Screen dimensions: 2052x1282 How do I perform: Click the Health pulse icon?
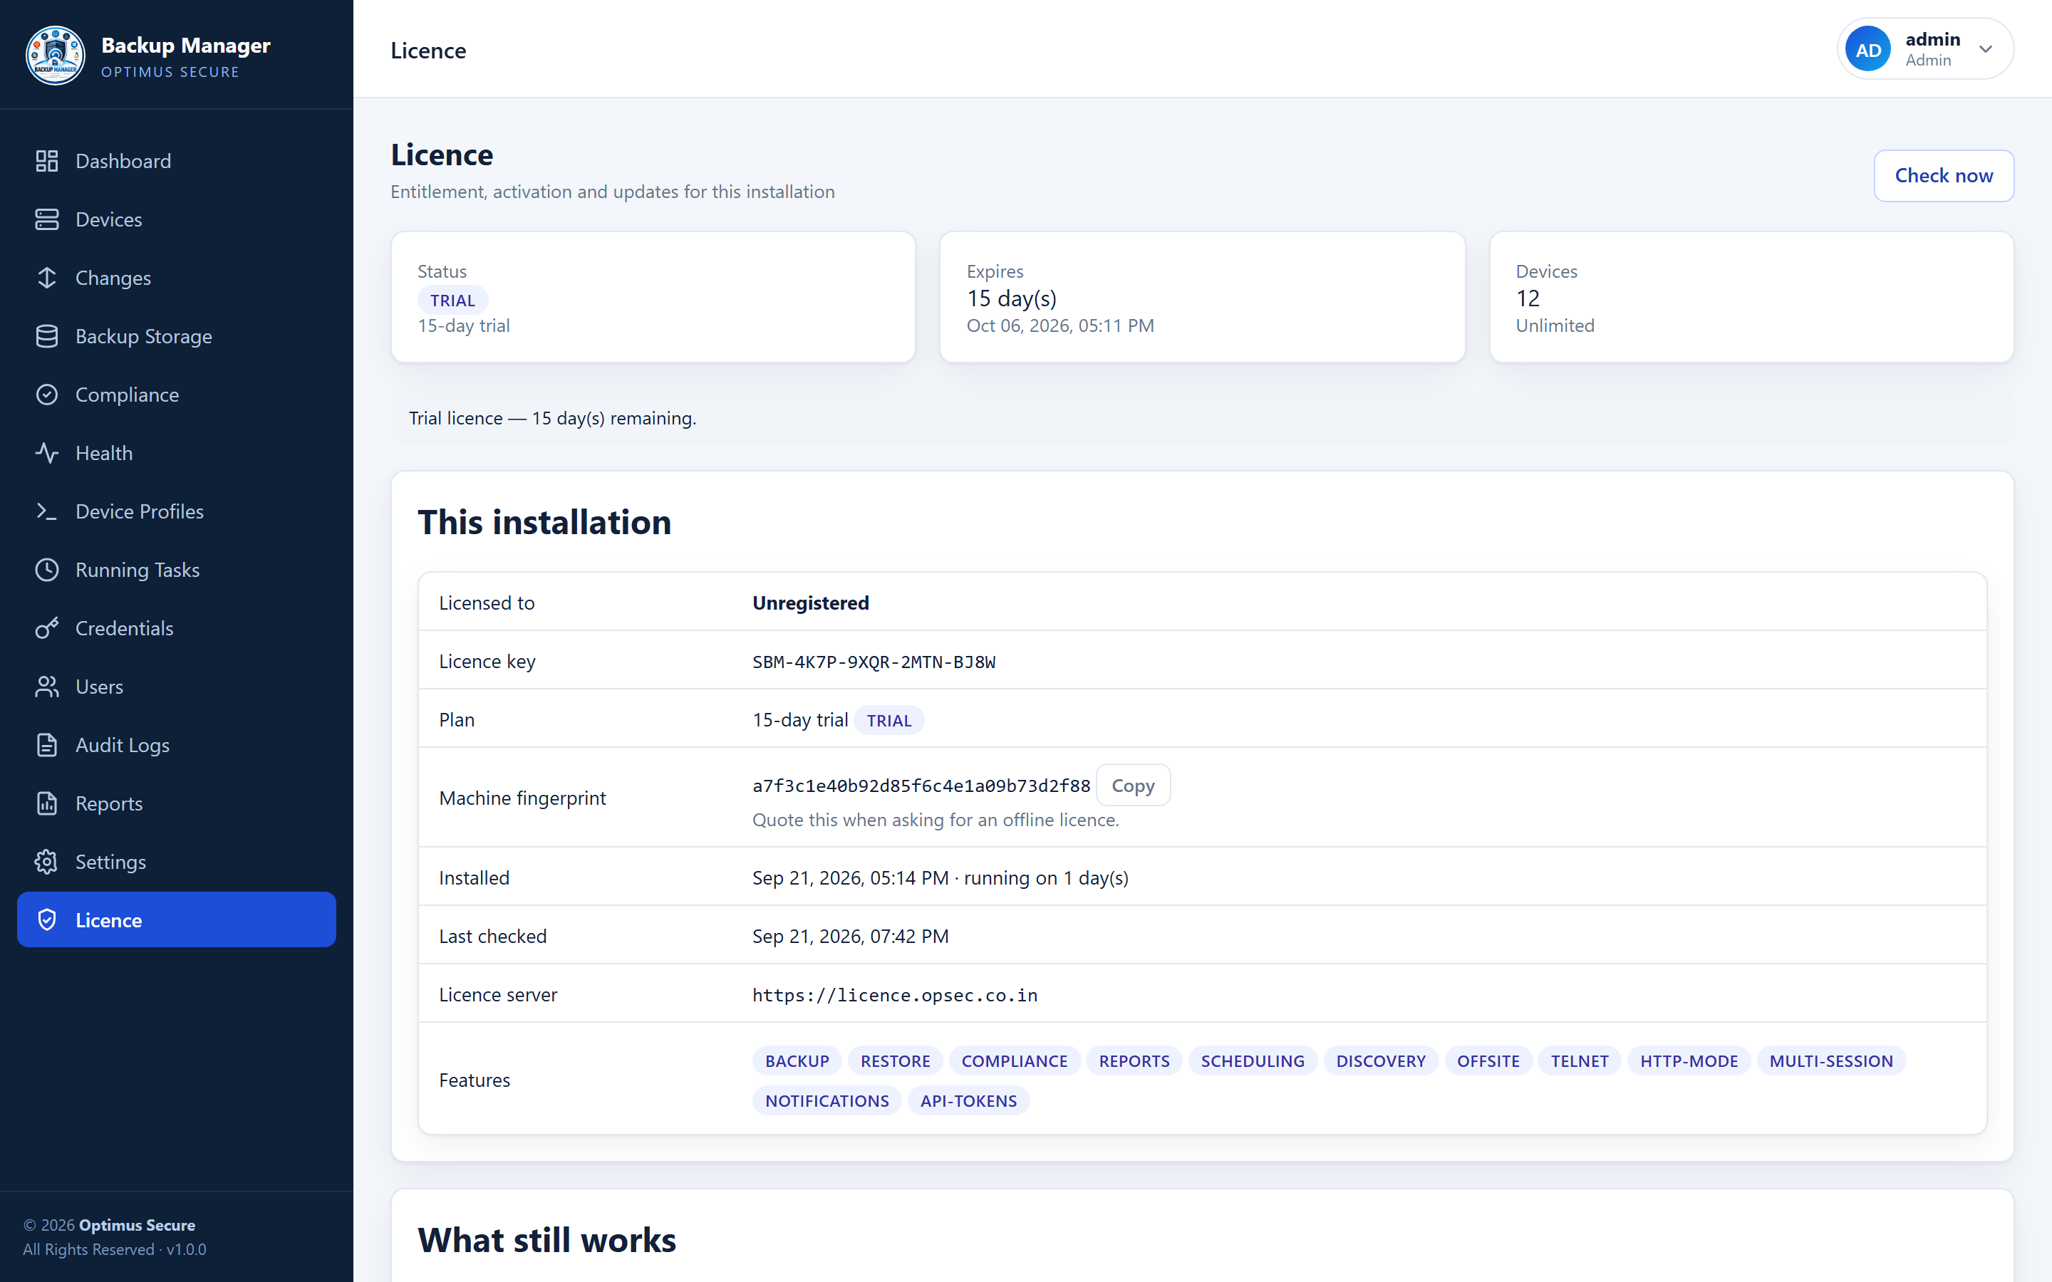[46, 454]
